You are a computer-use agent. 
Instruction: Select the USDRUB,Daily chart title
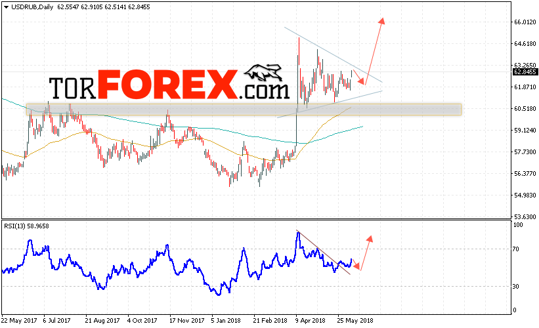(32, 7)
